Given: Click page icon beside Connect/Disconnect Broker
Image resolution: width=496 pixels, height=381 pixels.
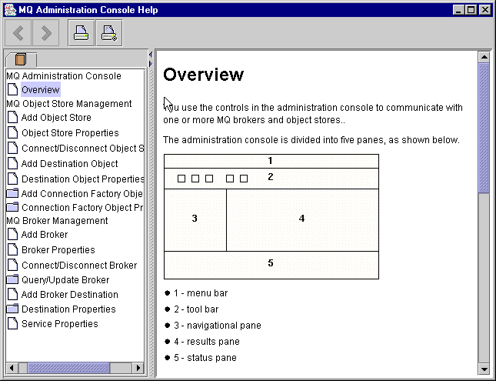Looking at the screenshot, I should click(x=12, y=265).
